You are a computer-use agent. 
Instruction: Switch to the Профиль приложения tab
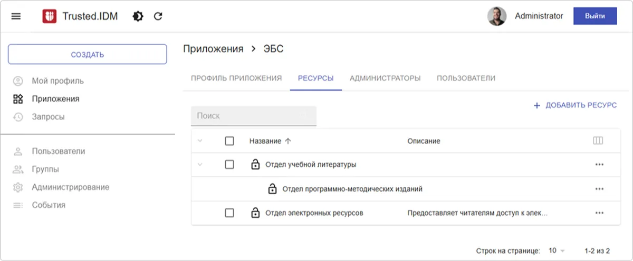pyautogui.click(x=236, y=78)
